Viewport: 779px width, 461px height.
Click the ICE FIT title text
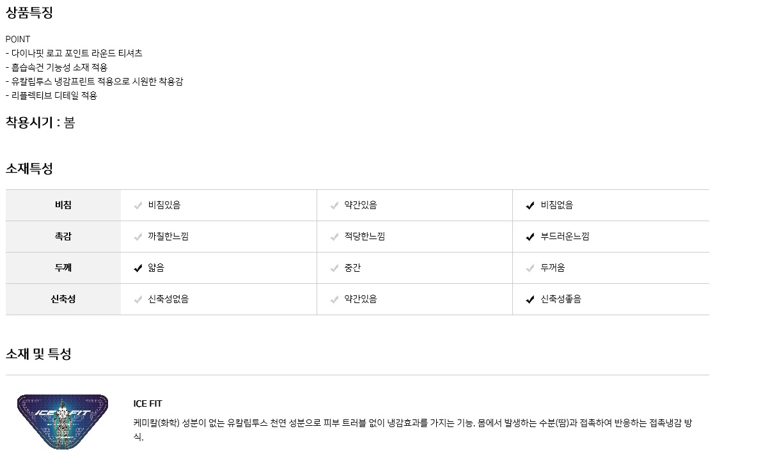(x=148, y=403)
